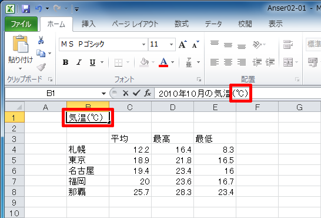
Task: Apply the red font color
Action: 163,62
